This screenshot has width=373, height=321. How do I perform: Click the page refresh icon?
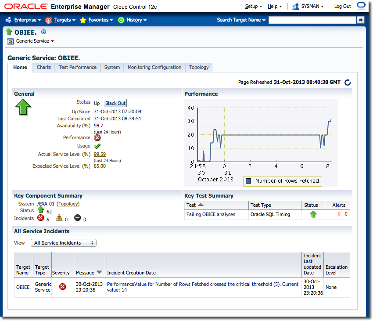click(x=348, y=82)
